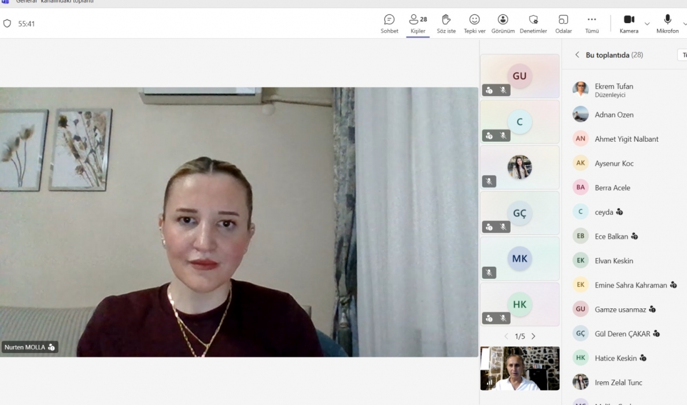The image size is (687, 405).
Task: Go to next page of participant tiles
Action: [533, 336]
